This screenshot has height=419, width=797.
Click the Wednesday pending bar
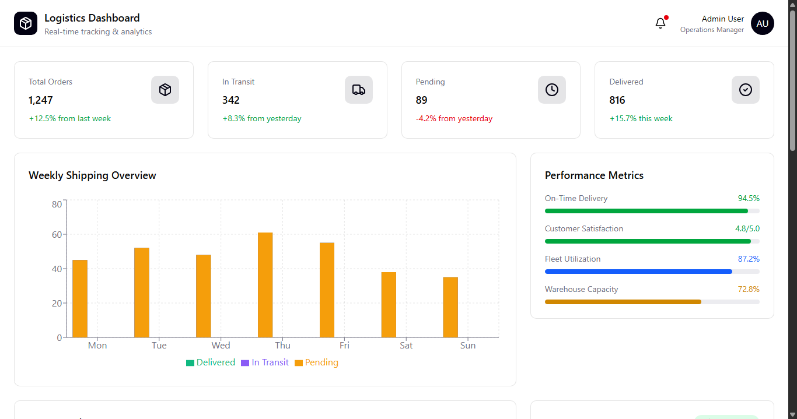204,296
